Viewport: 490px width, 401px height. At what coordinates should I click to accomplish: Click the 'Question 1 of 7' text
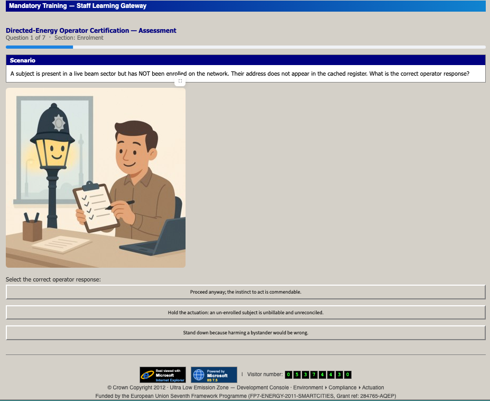25,38
